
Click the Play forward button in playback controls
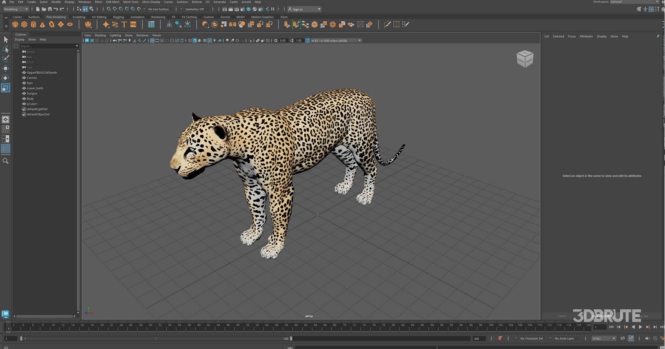point(640,327)
